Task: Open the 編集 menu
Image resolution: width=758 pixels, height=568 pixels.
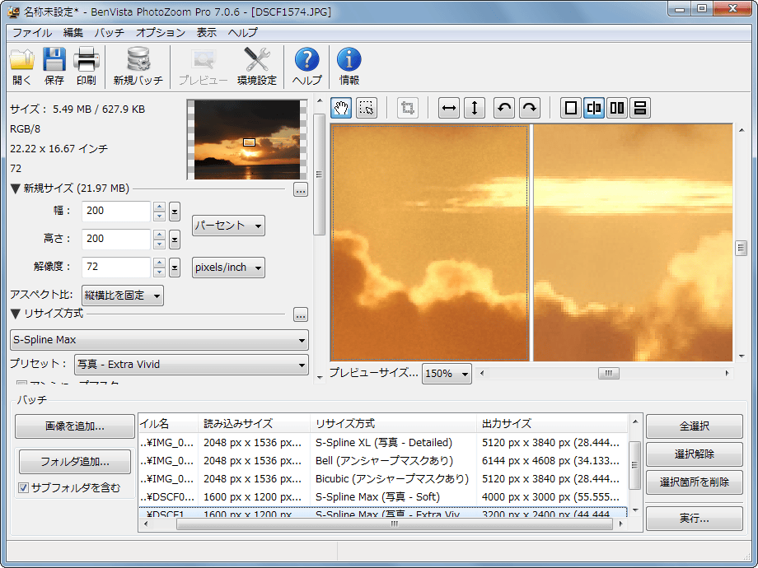Action: (x=73, y=32)
